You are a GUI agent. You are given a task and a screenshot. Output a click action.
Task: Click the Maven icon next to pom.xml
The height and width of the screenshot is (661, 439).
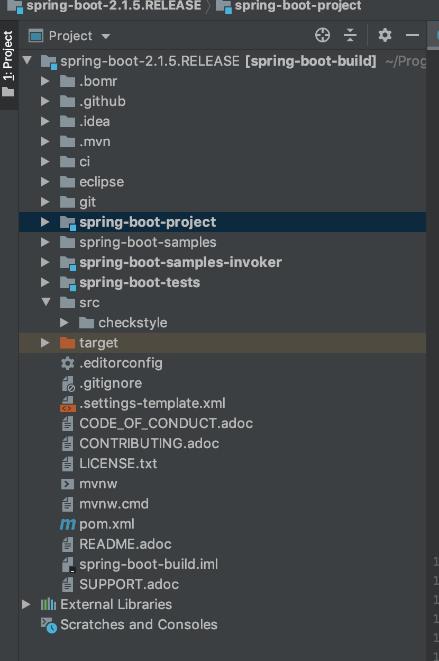67,524
